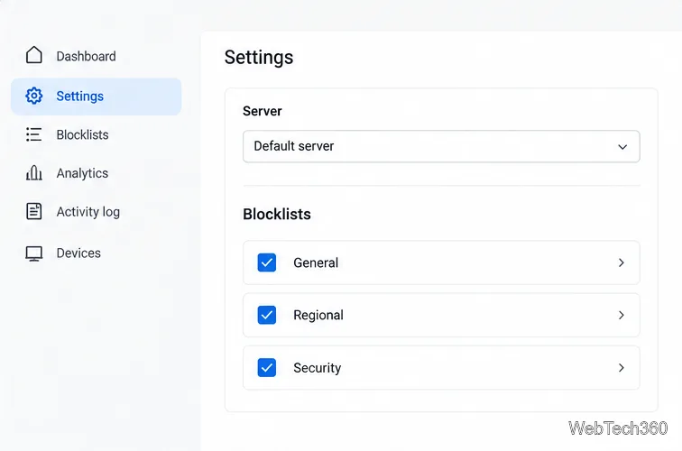This screenshot has width=682, height=451.
Task: Expand the General blocklist chevron
Action: coord(621,262)
